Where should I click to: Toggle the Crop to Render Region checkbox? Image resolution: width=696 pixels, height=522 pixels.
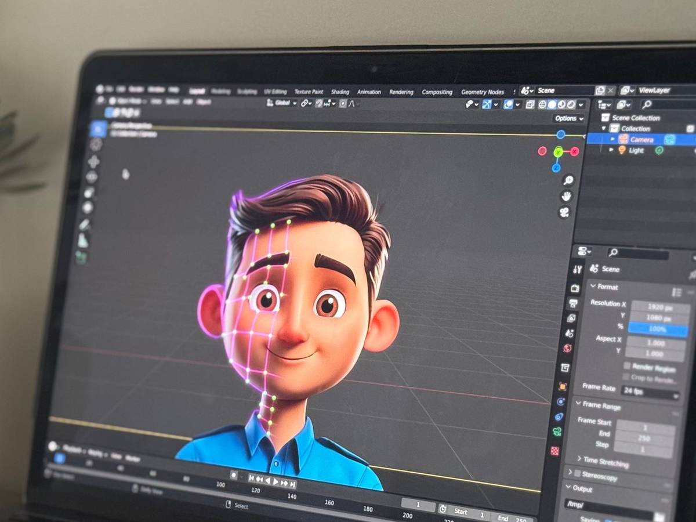tap(626, 377)
